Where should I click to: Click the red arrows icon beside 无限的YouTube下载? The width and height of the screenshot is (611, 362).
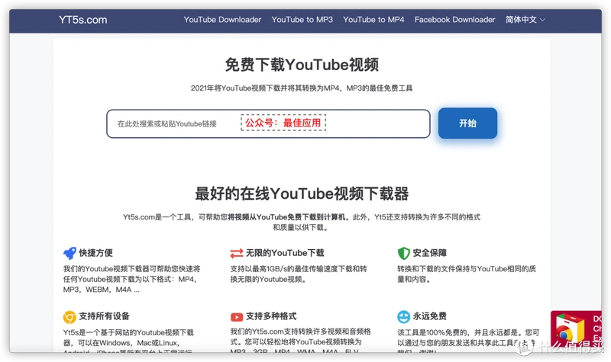(x=237, y=254)
